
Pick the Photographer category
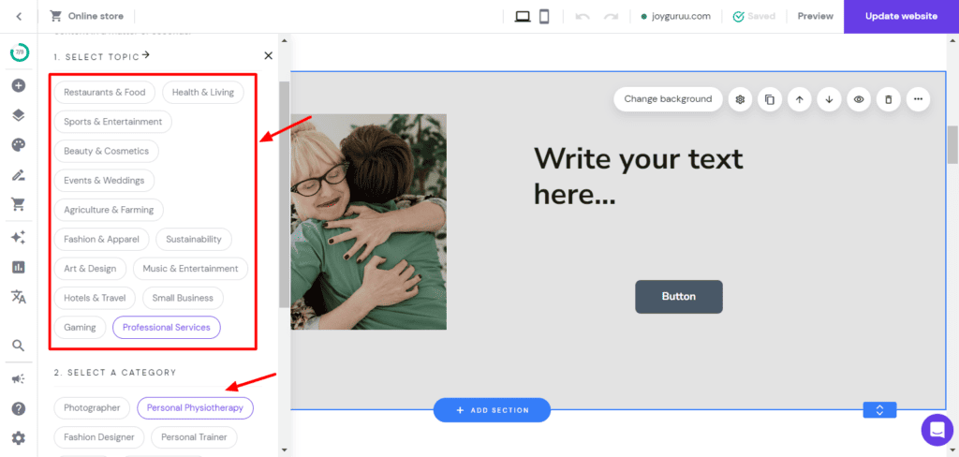point(93,407)
